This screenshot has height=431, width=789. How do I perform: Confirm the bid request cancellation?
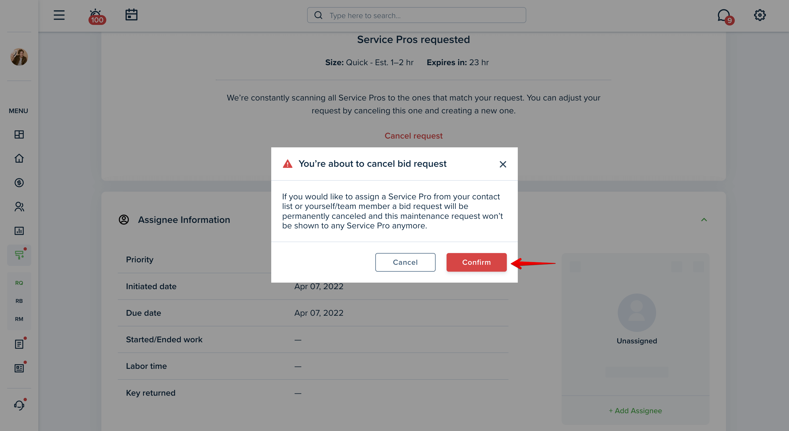click(476, 262)
